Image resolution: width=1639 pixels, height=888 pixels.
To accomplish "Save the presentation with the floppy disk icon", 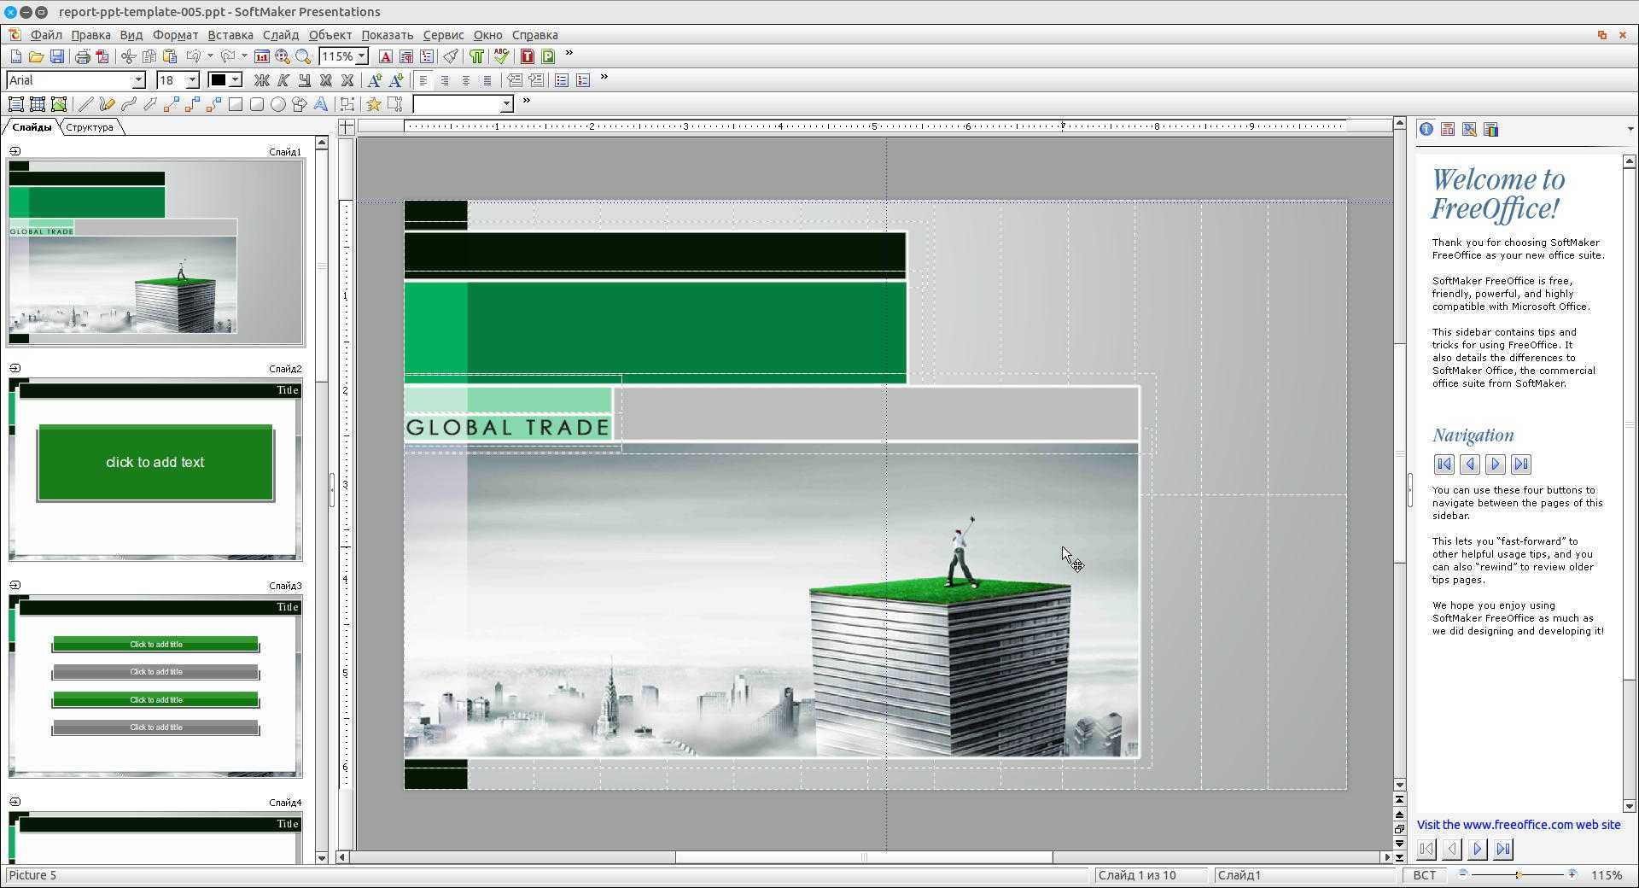I will (57, 56).
